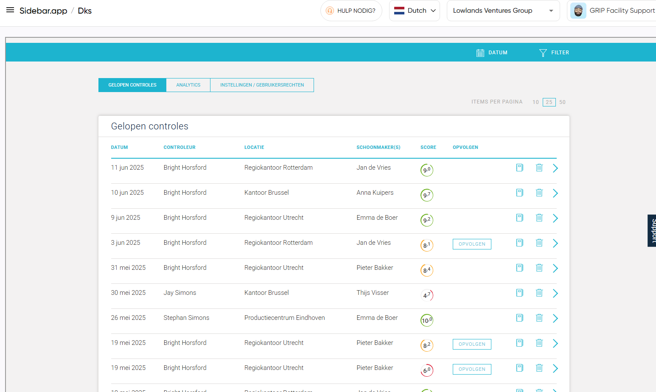Expand the 31 mei 2025 row chevron
The width and height of the screenshot is (656, 392).
pyautogui.click(x=555, y=269)
